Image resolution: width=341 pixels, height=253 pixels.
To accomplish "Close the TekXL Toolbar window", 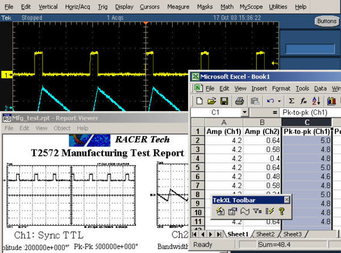I will [x=287, y=200].
